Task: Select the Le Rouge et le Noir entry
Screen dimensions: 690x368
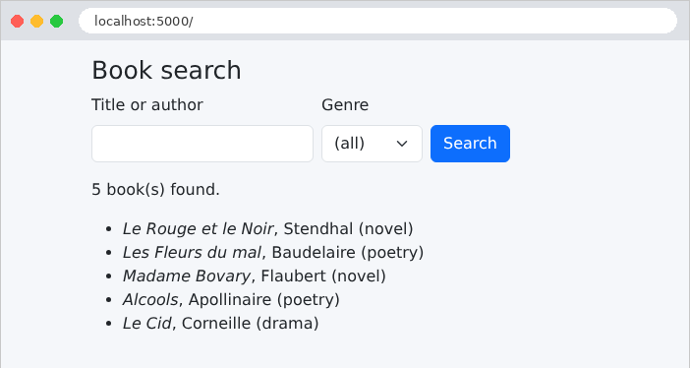Action: click(268, 228)
